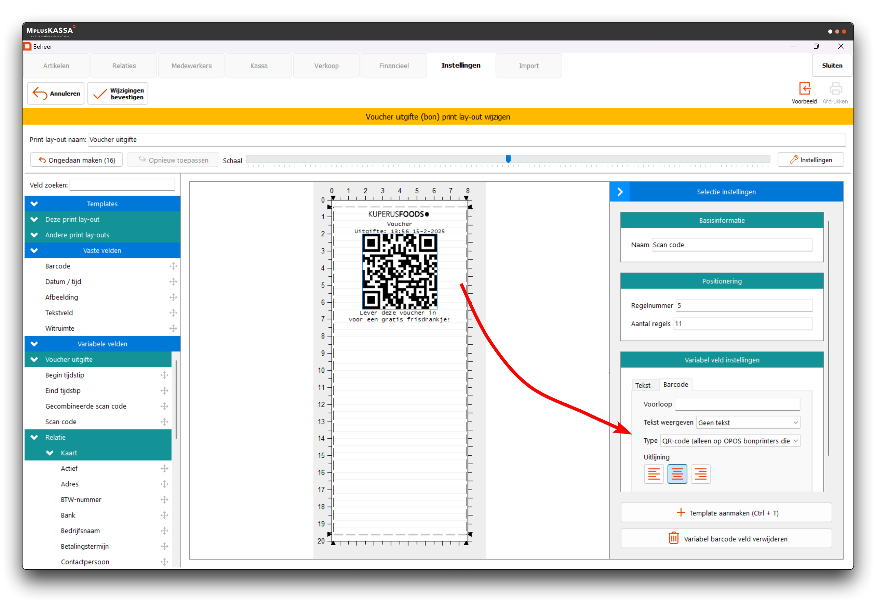This screenshot has height=603, width=876.
Task: Click the move handle beside Afbeelding field
Action: (x=173, y=297)
